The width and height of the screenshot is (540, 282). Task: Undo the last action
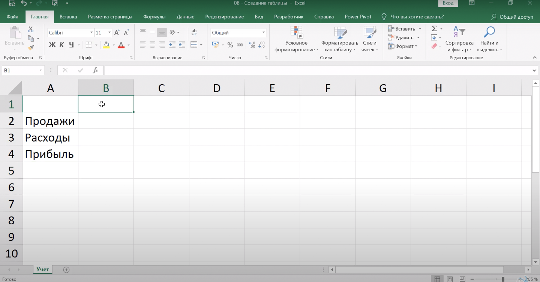[24, 3]
